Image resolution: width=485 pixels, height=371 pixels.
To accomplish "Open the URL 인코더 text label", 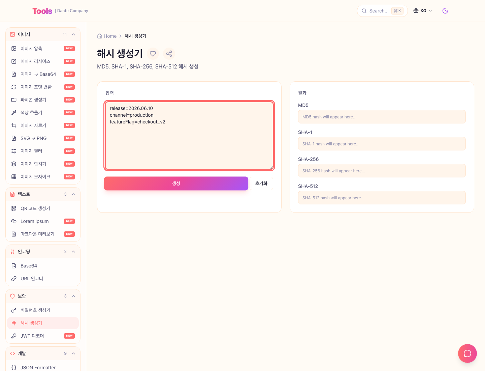I will pyautogui.click(x=32, y=279).
